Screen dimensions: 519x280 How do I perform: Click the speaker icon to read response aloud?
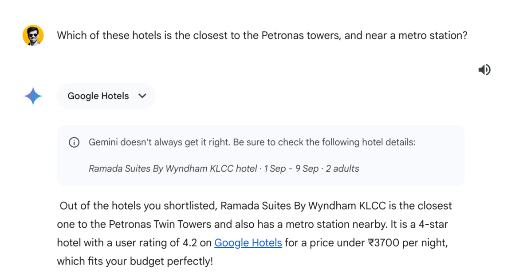point(485,69)
